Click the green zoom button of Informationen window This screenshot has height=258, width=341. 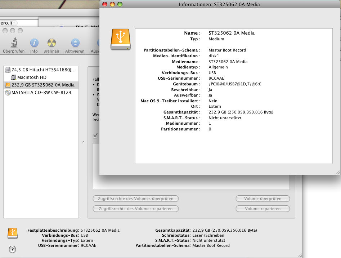point(120,4)
